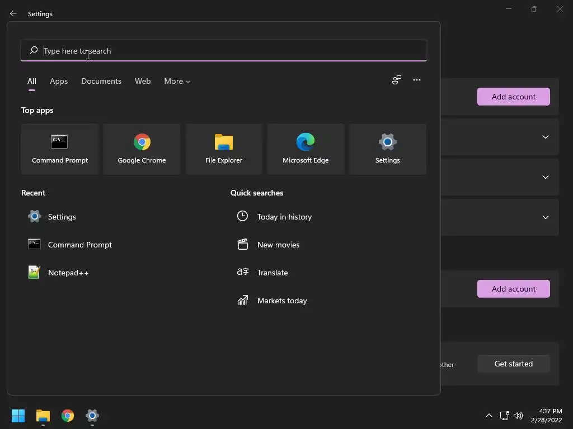This screenshot has width=573, height=429.
Task: Switch to Apps search tab
Action: coord(59,82)
